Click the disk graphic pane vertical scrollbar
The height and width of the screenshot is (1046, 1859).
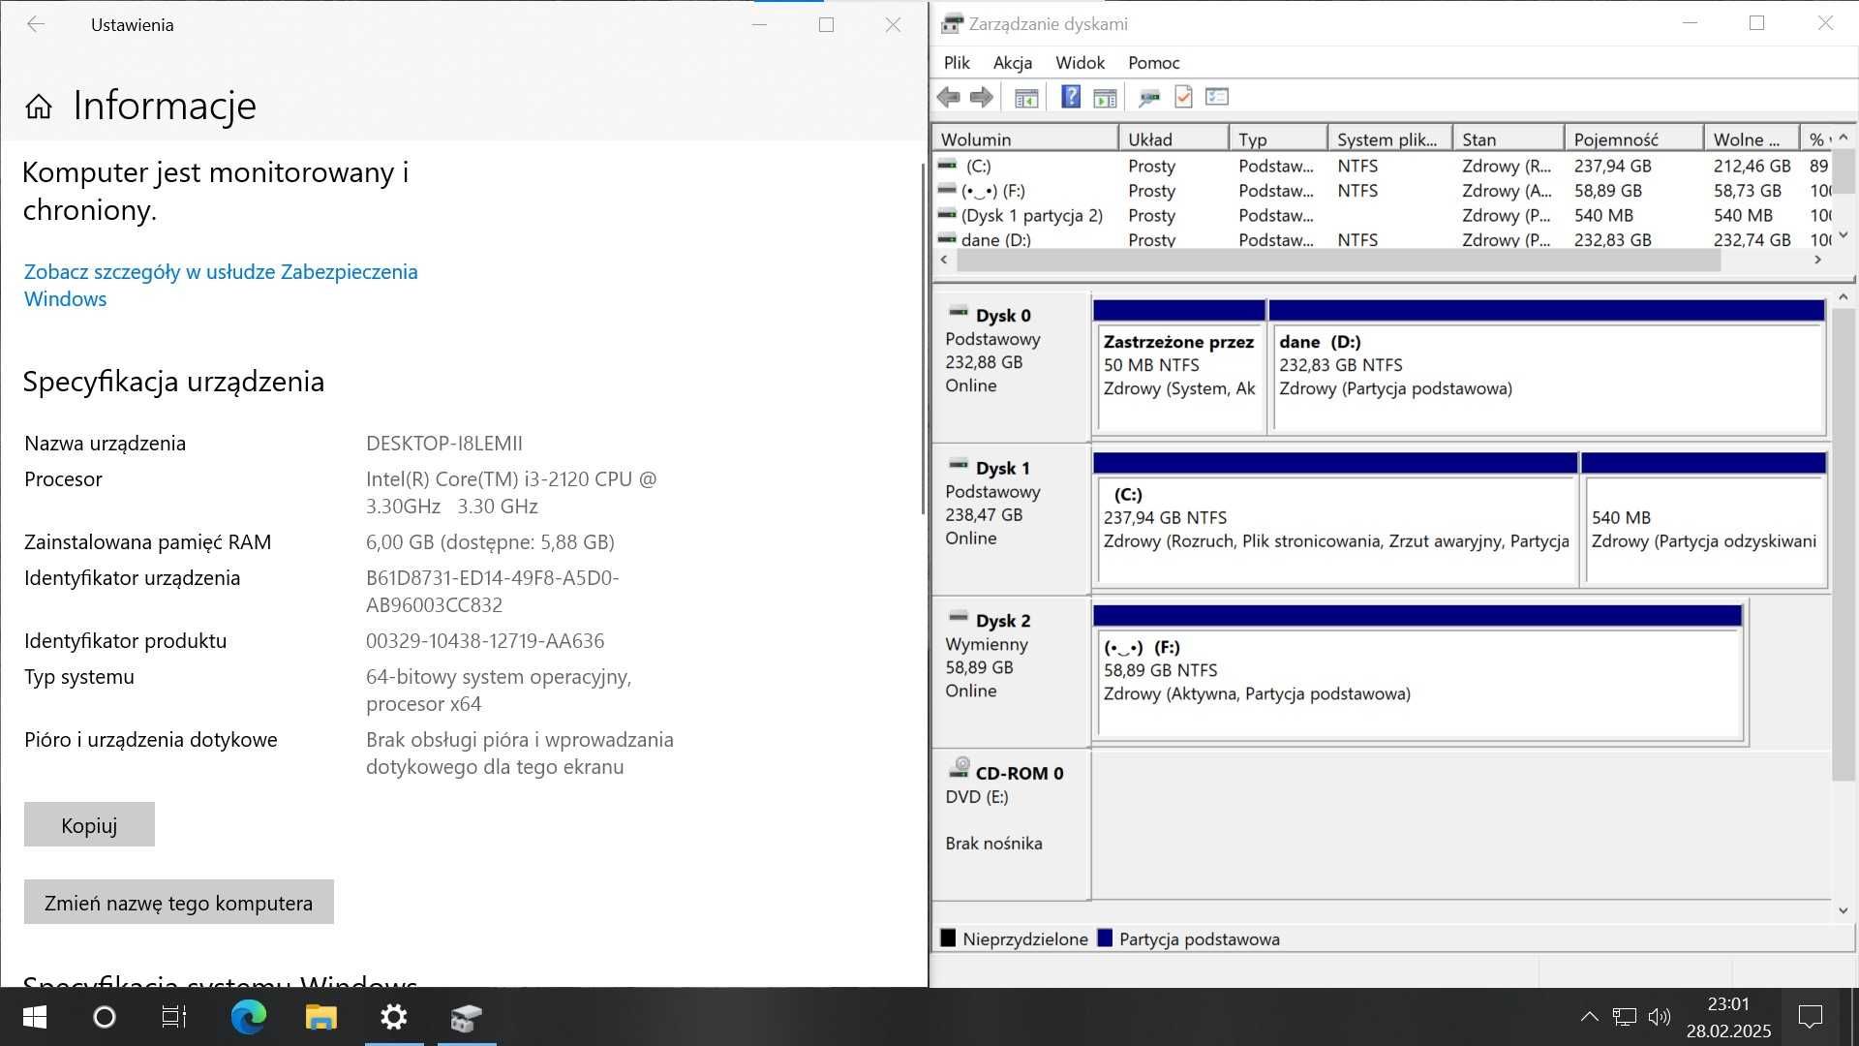[1843, 544]
